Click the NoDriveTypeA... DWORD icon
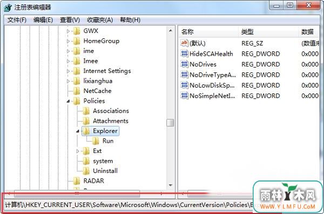This screenshot has width=324, height=214. pos(184,75)
